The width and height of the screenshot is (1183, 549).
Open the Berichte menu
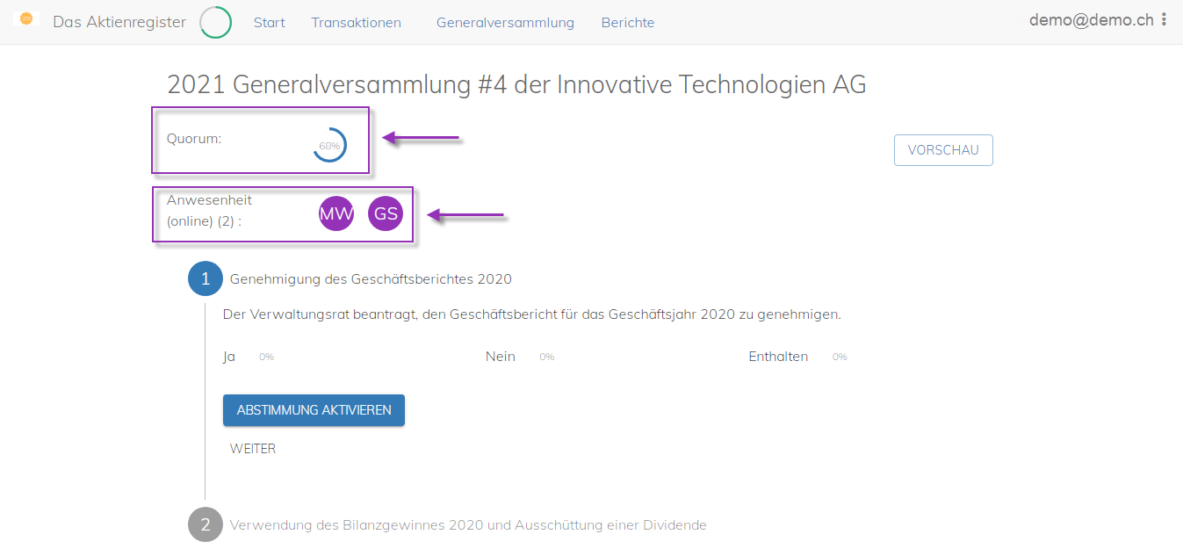click(628, 23)
